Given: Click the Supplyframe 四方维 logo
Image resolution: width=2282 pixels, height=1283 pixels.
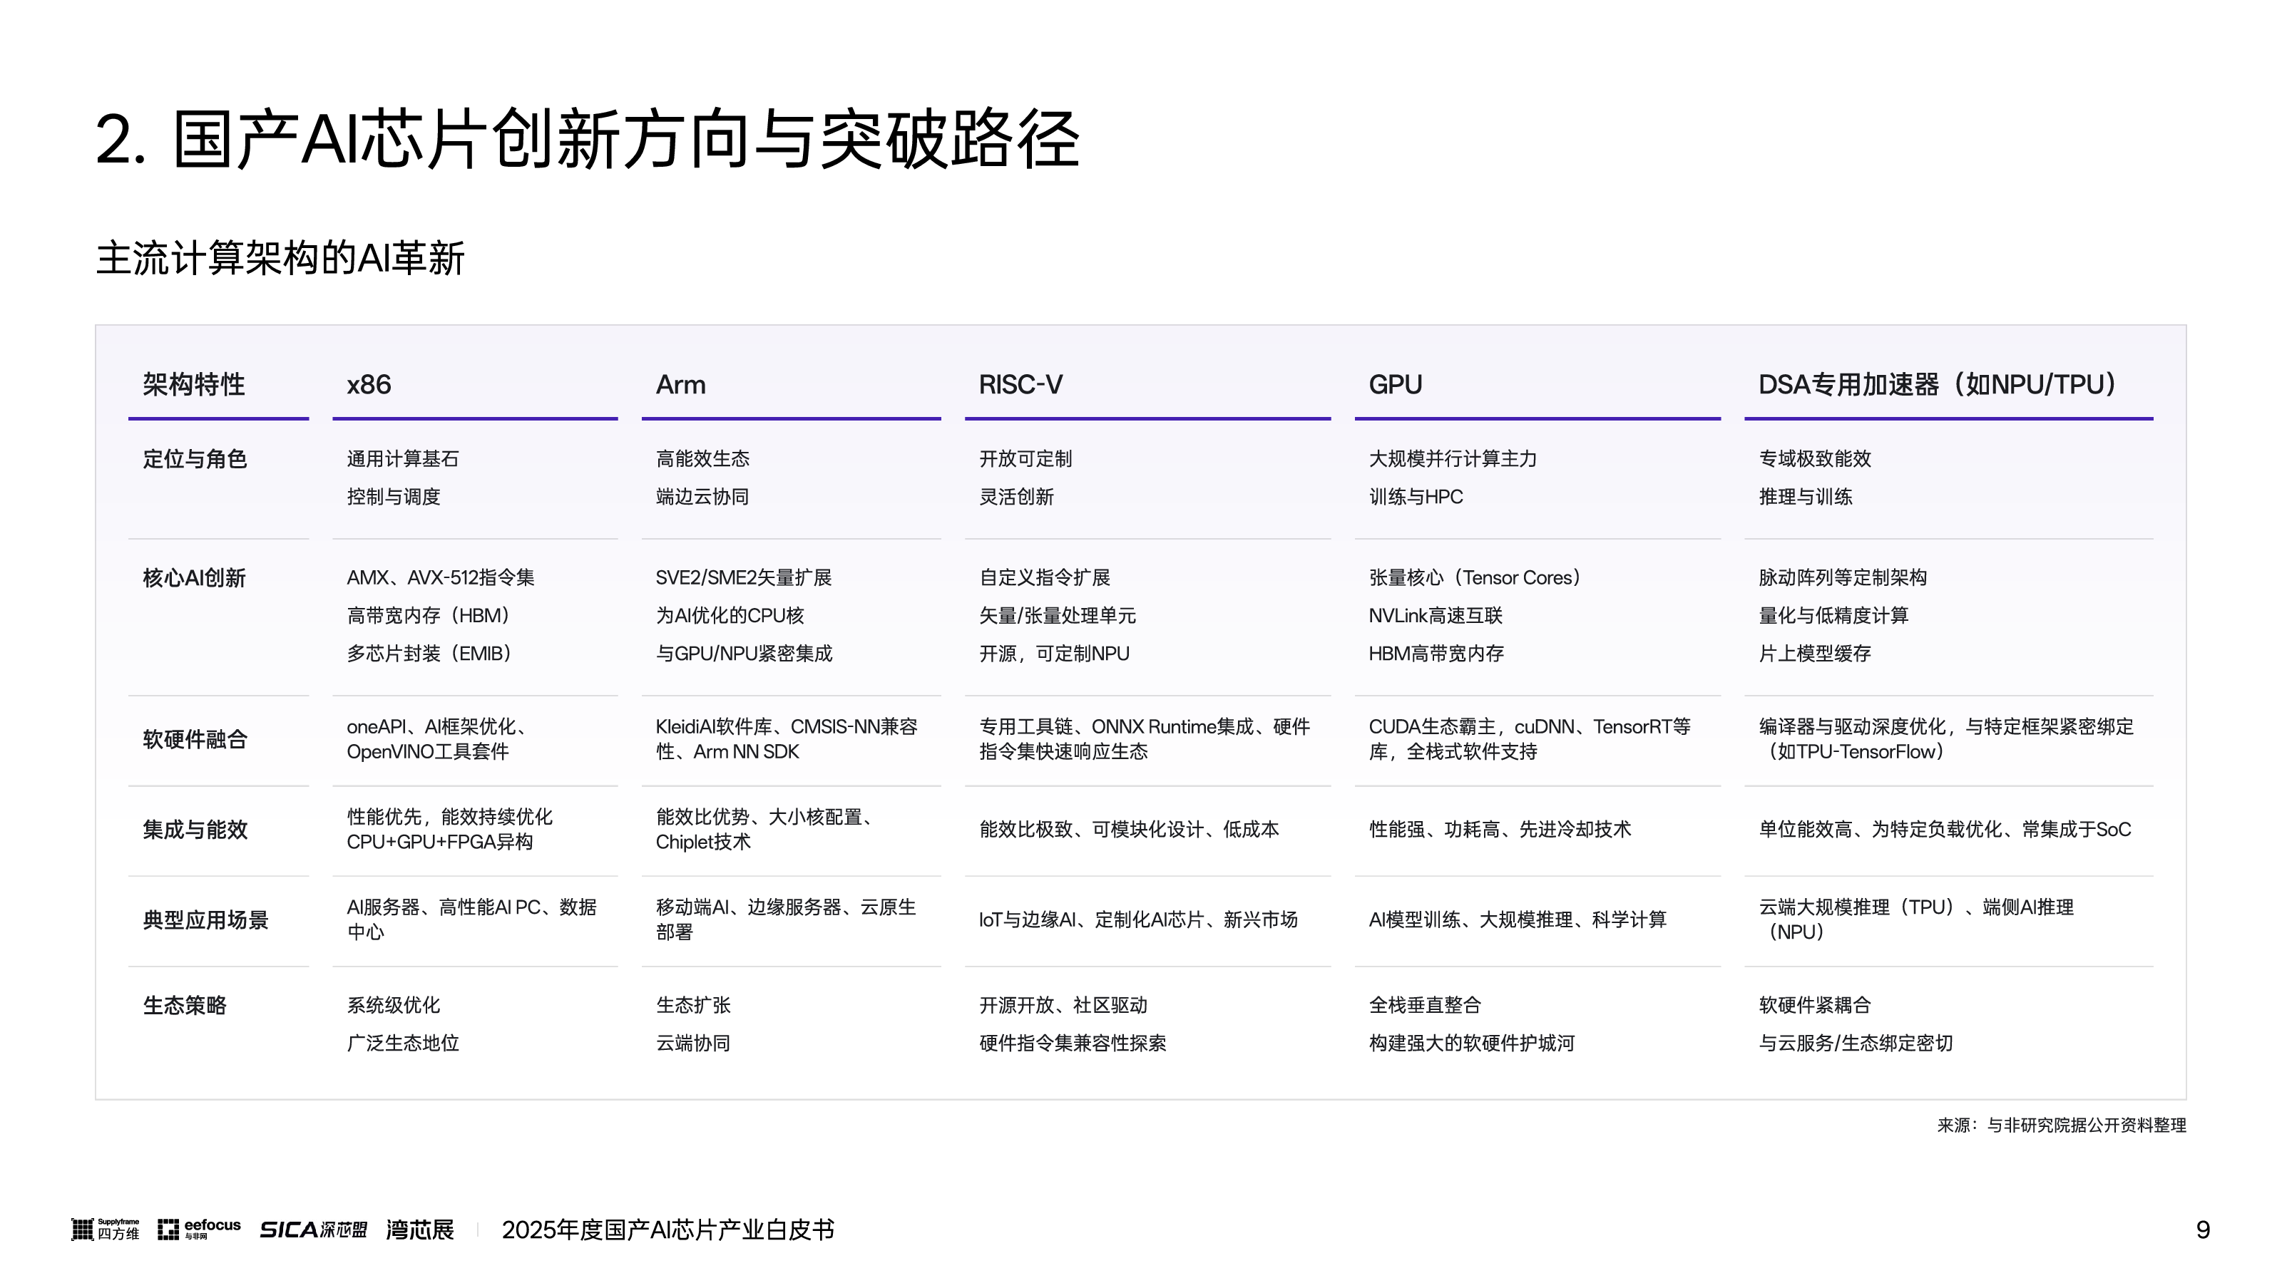Looking at the screenshot, I should (x=105, y=1229).
